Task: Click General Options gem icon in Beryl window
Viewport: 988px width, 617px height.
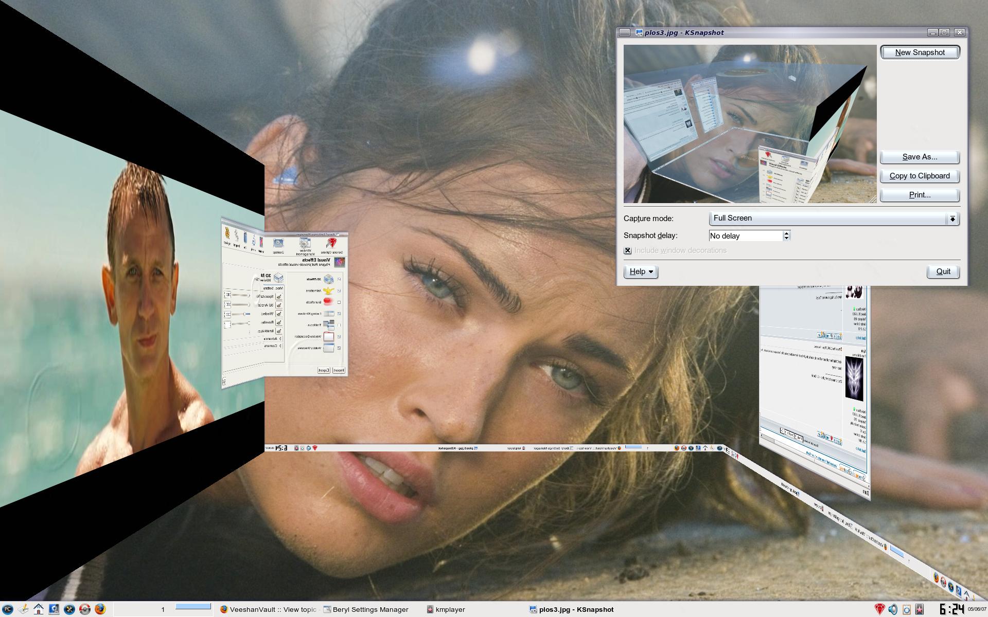Action: pyautogui.click(x=332, y=243)
